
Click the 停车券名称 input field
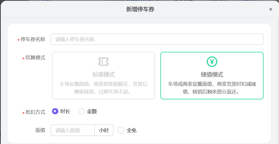157,39
